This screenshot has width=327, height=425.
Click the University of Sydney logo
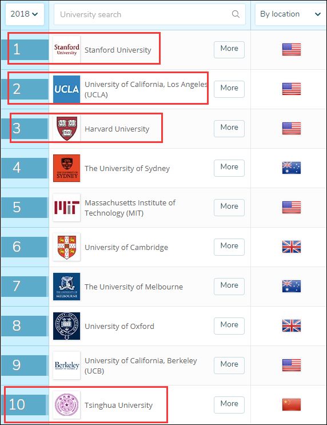tap(67, 168)
